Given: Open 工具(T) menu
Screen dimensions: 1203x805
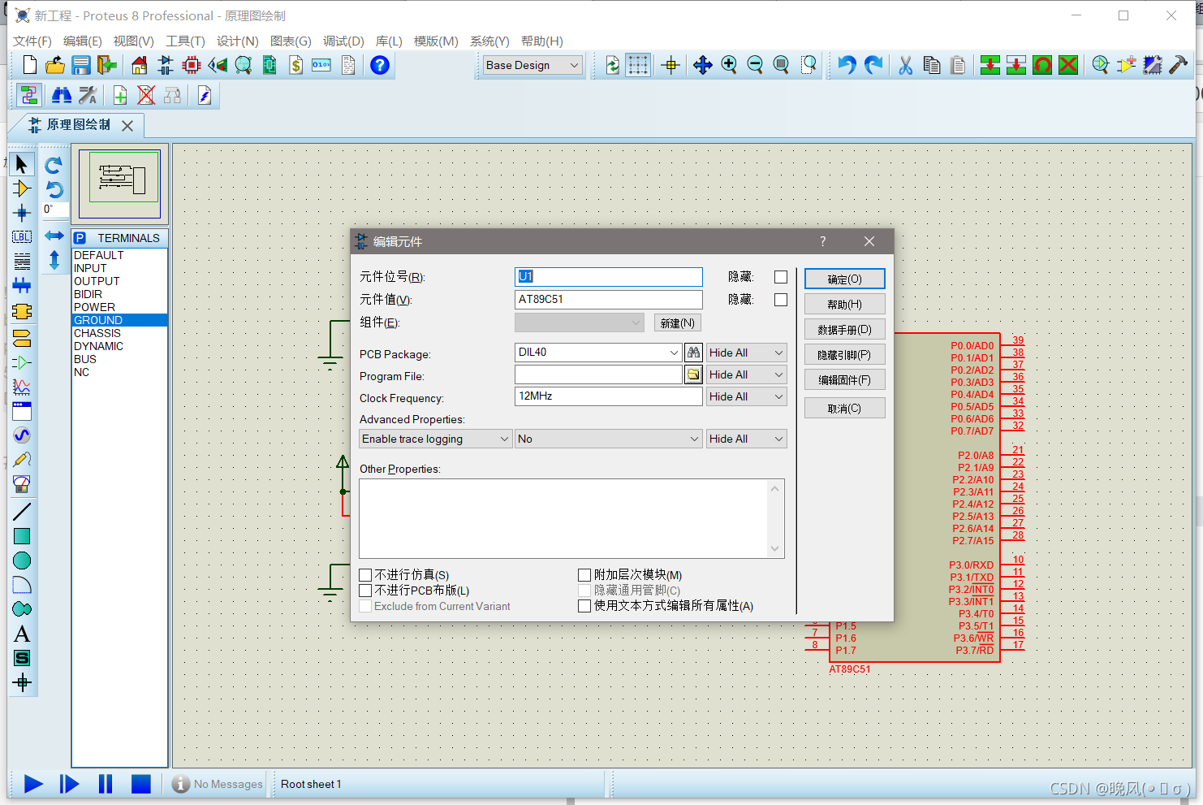Looking at the screenshot, I should click(185, 41).
